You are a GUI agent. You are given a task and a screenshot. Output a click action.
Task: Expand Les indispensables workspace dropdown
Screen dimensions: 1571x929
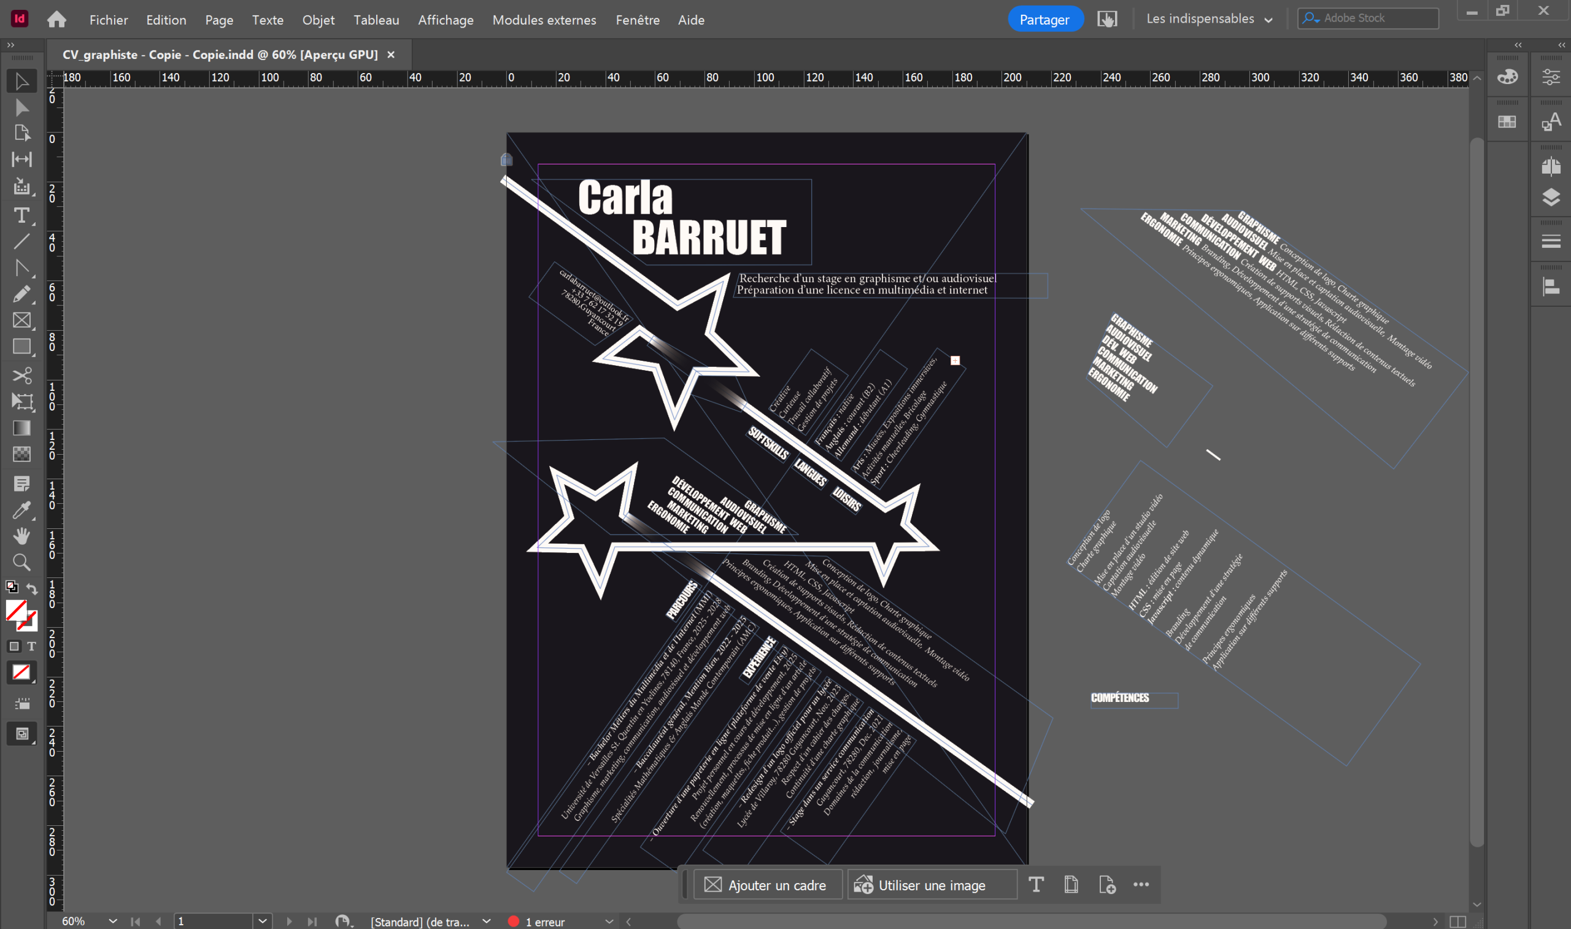point(1268,20)
